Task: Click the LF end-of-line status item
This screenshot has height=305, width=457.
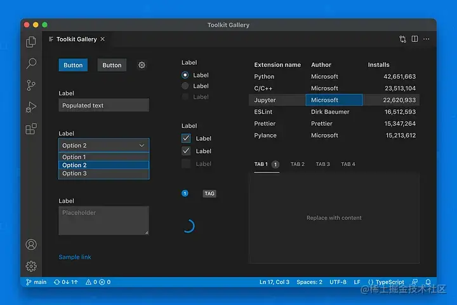Action: point(357,282)
